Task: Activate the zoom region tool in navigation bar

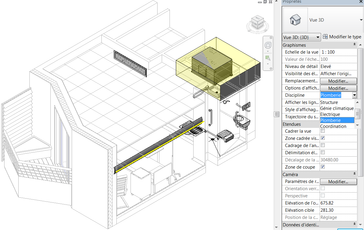Action: click(x=268, y=58)
